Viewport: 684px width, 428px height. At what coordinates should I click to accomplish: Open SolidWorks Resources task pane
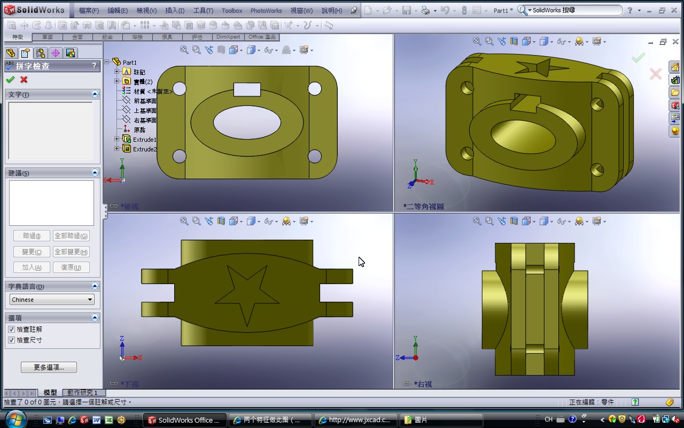(675, 67)
